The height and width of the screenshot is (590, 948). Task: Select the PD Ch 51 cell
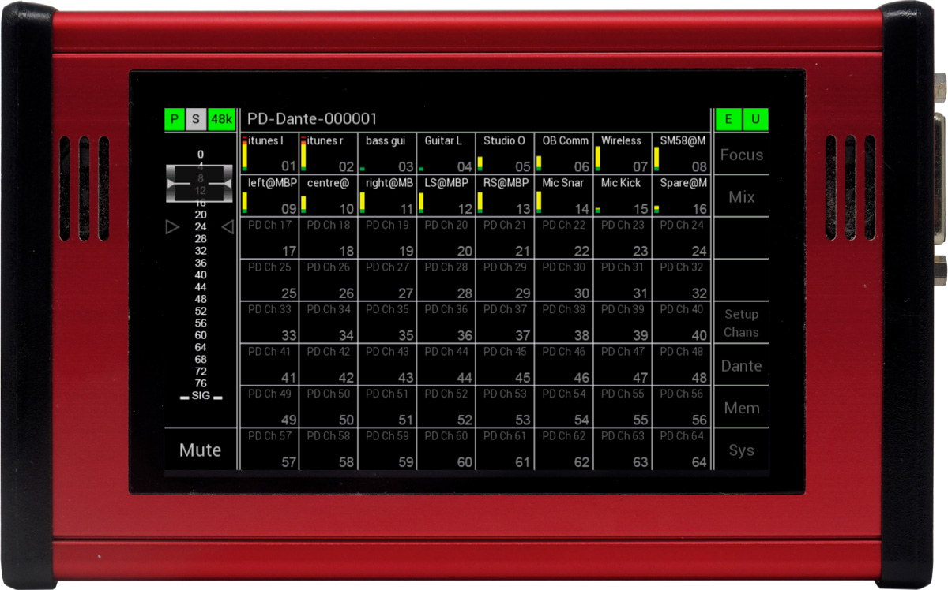[387, 407]
